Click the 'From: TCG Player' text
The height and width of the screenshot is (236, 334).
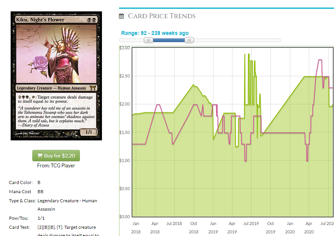pos(56,165)
